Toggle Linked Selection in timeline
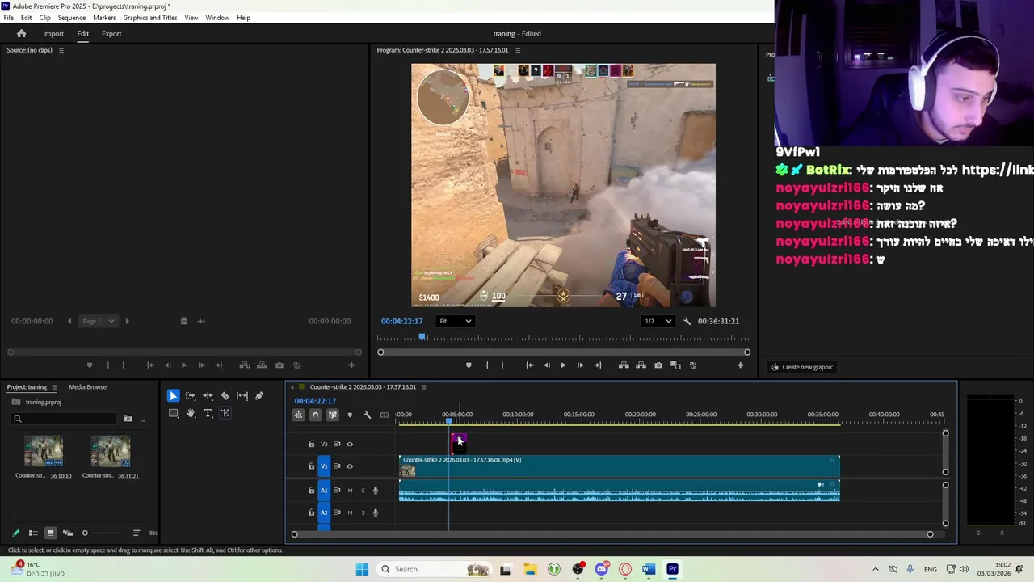Image resolution: width=1034 pixels, height=582 pixels. click(333, 415)
